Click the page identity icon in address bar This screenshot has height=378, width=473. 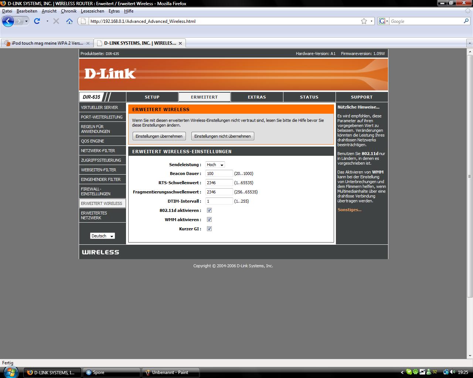84,21
